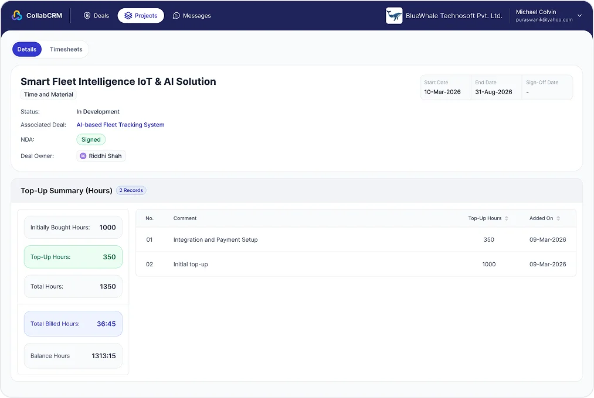
Task: Click row number 01
Action: tap(150, 239)
